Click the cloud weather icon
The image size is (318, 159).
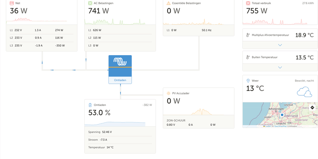tap(304, 92)
